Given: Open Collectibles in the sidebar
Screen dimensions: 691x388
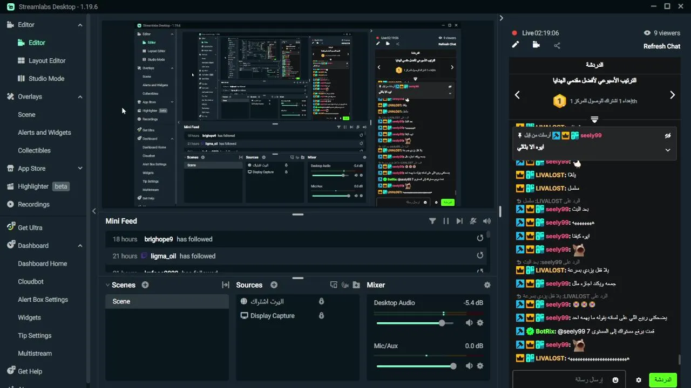Looking at the screenshot, I should (34, 151).
